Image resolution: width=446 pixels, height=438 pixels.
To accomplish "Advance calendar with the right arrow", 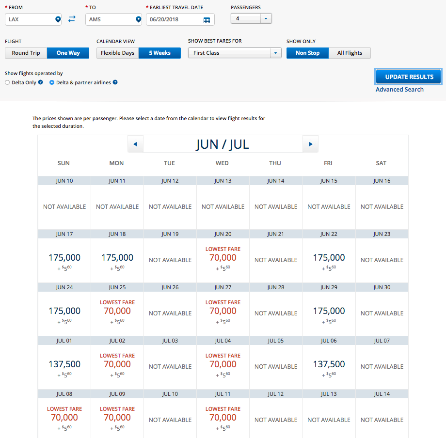I will click(310, 144).
